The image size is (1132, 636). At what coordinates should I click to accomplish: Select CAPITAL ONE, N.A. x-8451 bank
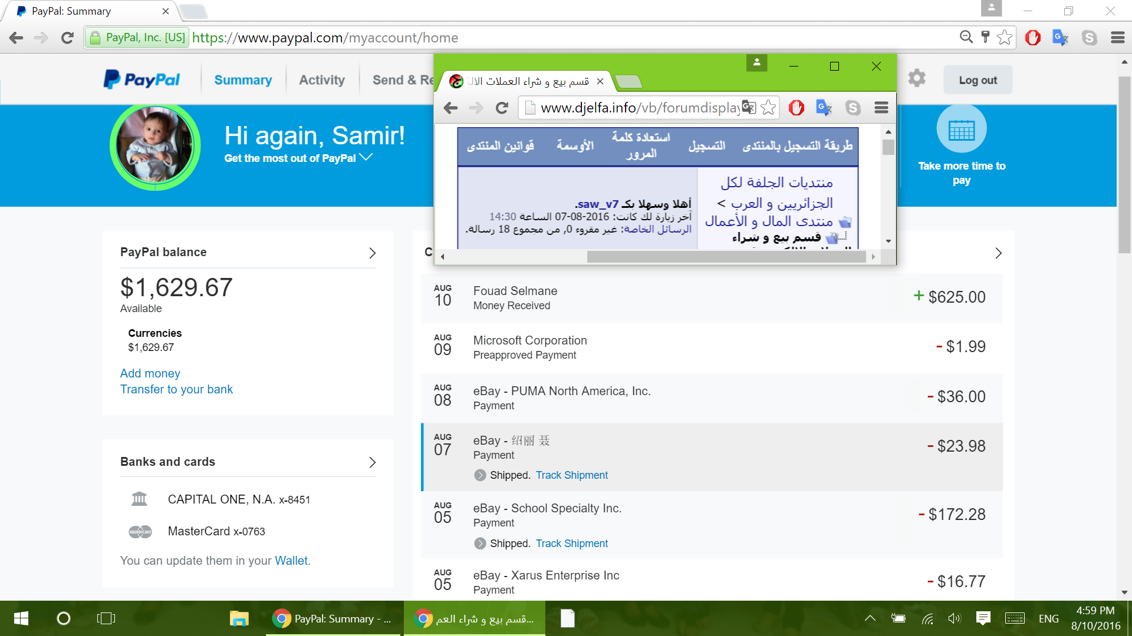[239, 499]
